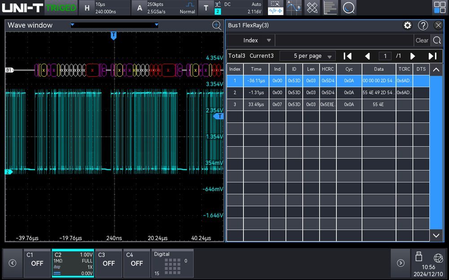
Task: Toggle the C4 channel OFF button
Action: (x=136, y=263)
